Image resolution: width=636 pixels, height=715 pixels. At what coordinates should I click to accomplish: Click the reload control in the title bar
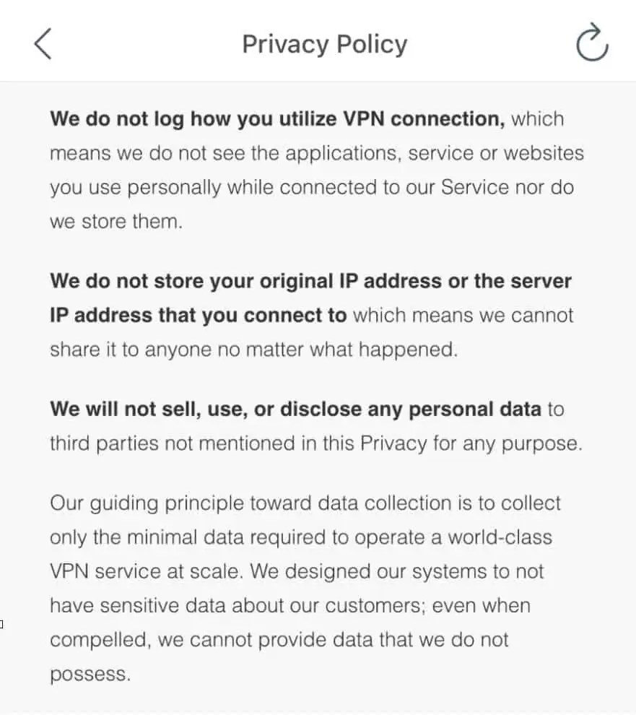(591, 43)
